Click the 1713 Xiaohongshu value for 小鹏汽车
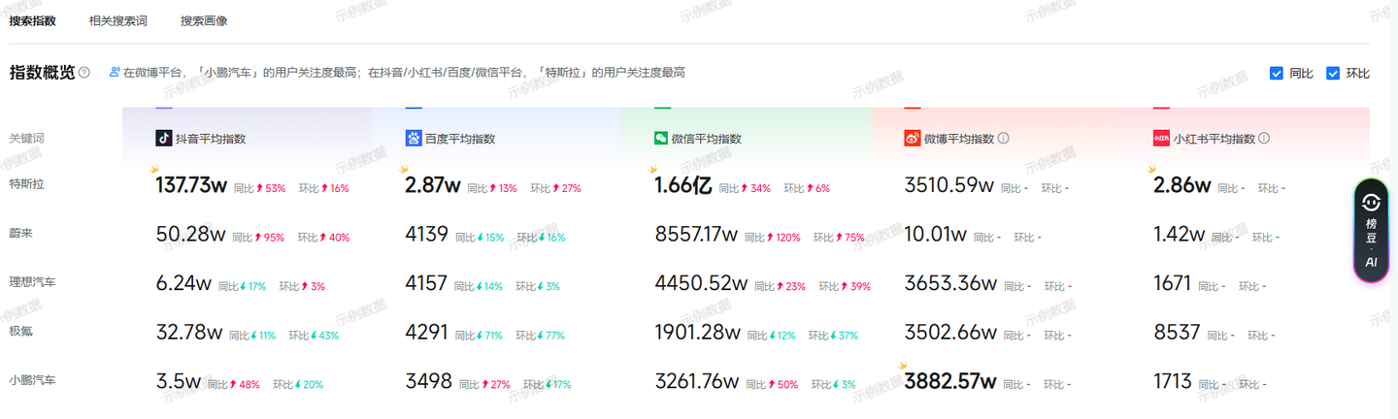This screenshot has width=1398, height=419. (1173, 381)
